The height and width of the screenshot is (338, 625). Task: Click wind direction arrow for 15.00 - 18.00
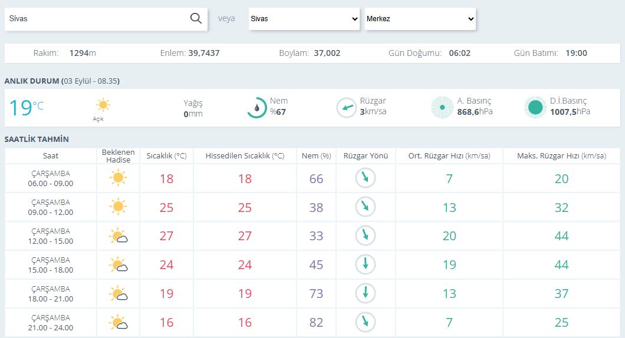pos(366,264)
